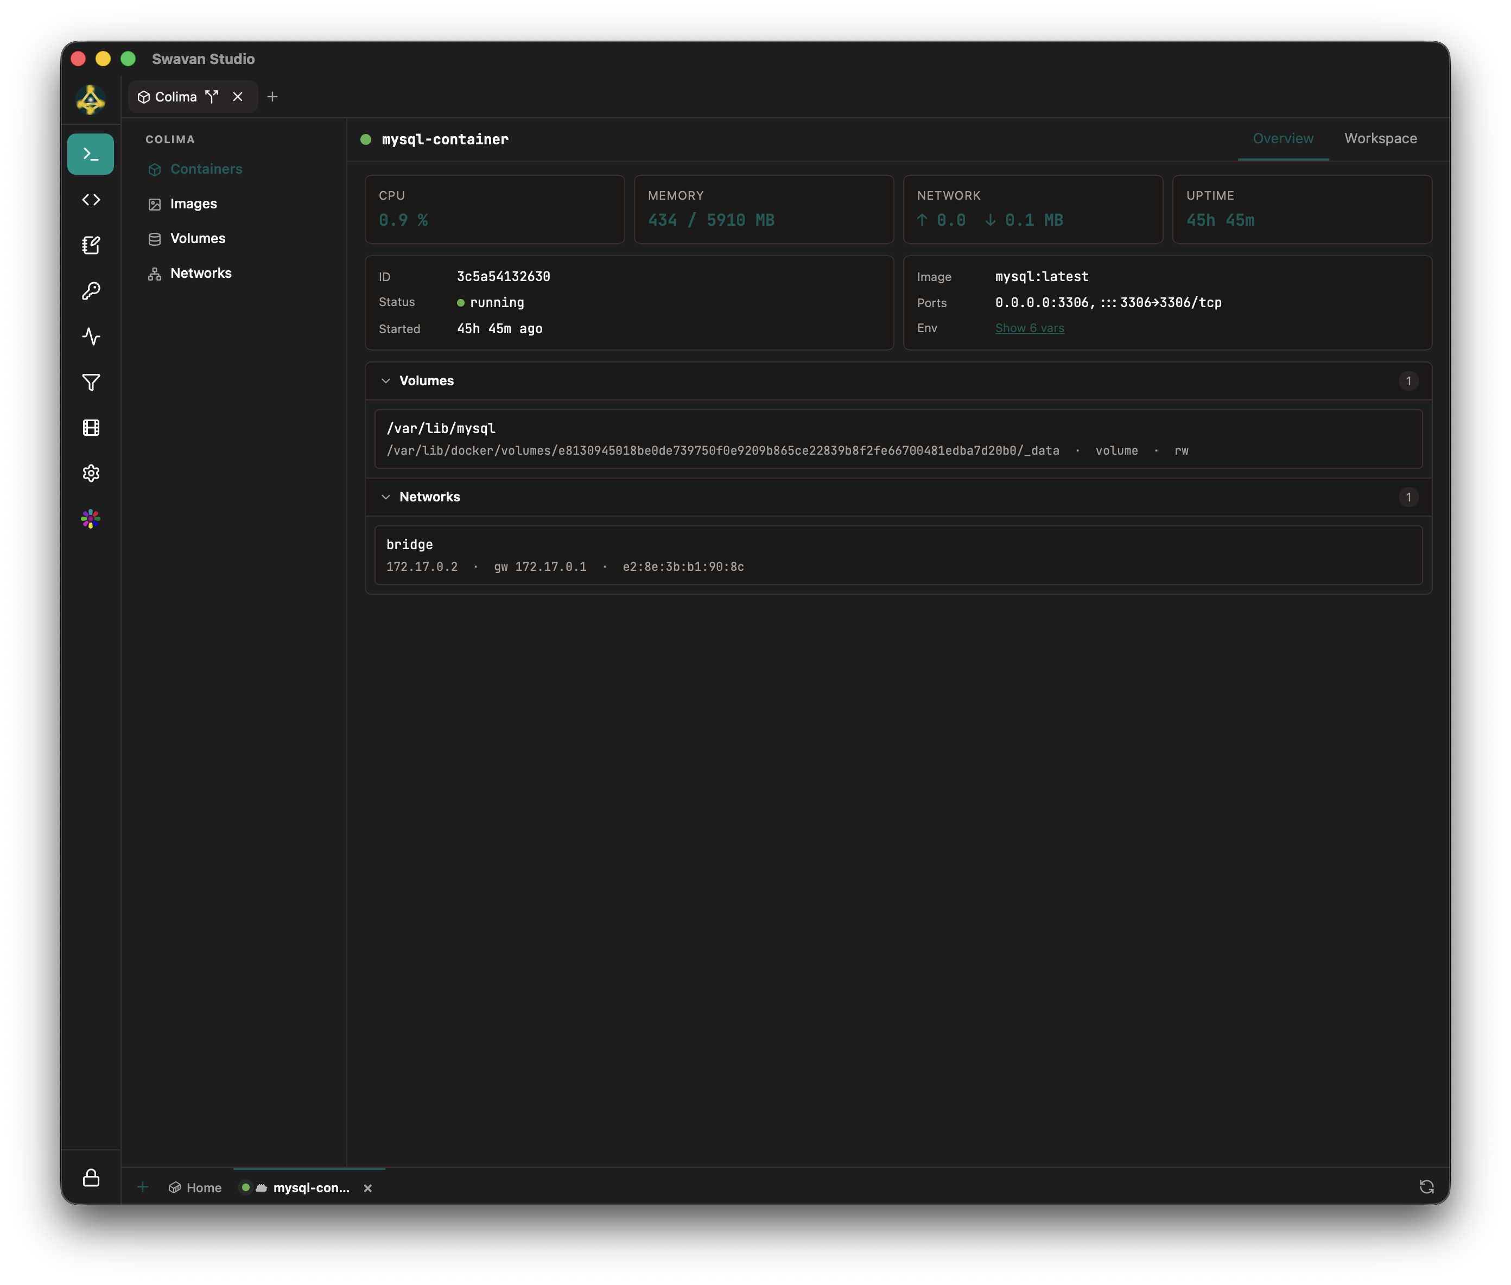Screen dimensions: 1511x1285
Task: Click the ports value 0.0.0.0:3306
Action: coord(1107,303)
